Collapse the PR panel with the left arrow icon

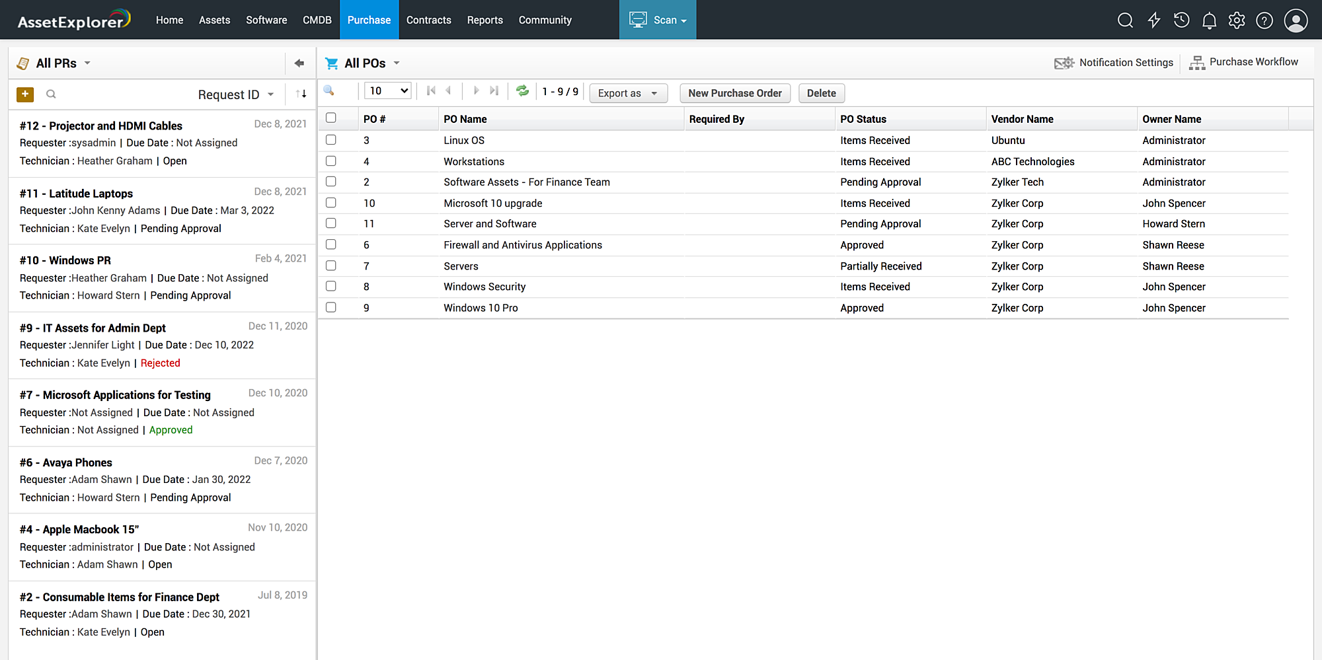point(299,63)
